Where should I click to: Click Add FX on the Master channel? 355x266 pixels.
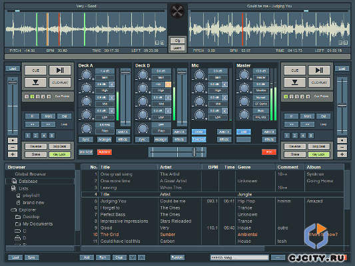click(269, 132)
